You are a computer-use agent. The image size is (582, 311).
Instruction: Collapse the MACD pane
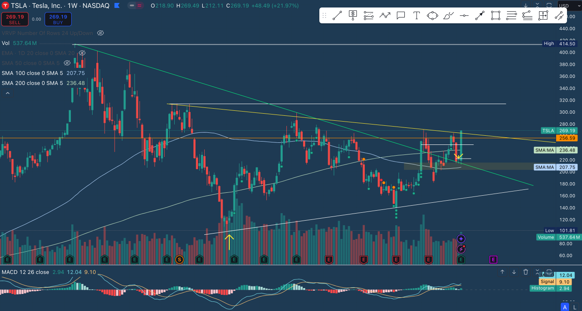[x=537, y=272]
